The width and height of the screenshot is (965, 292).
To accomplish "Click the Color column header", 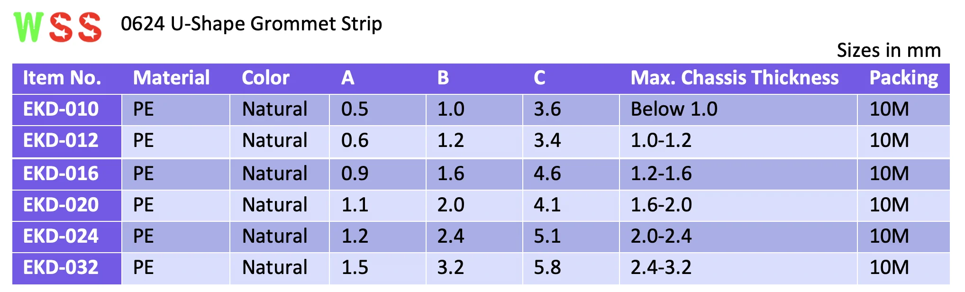I will (x=265, y=78).
